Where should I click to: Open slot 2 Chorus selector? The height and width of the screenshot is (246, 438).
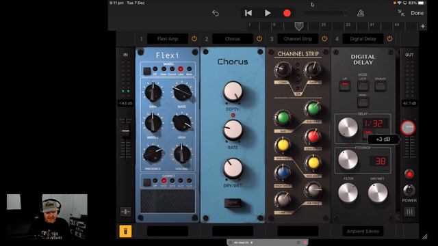pos(233,39)
